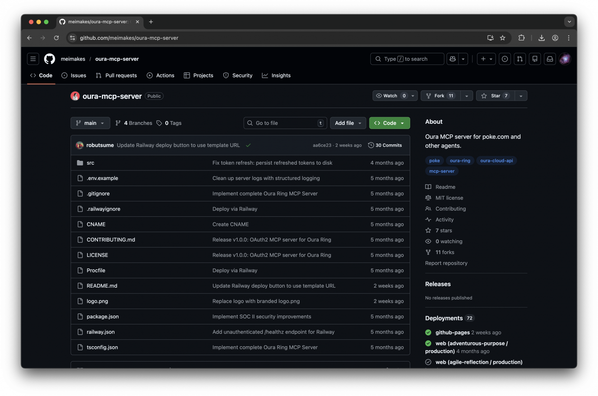Star the oura-mcp-server repository
Screen dimensions: 598x396
[496, 96]
